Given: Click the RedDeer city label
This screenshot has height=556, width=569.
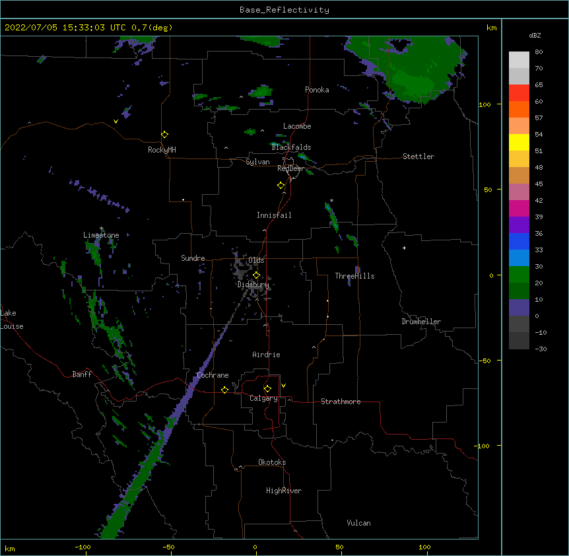Looking at the screenshot, I should [291, 168].
